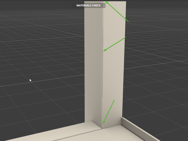The height and width of the screenshot is (141, 188).
Task: Select the bottom green arrow annotation
Action: click(109, 112)
